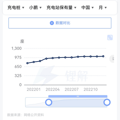Open the 充电站保有量 metric dropdown

[61, 8]
